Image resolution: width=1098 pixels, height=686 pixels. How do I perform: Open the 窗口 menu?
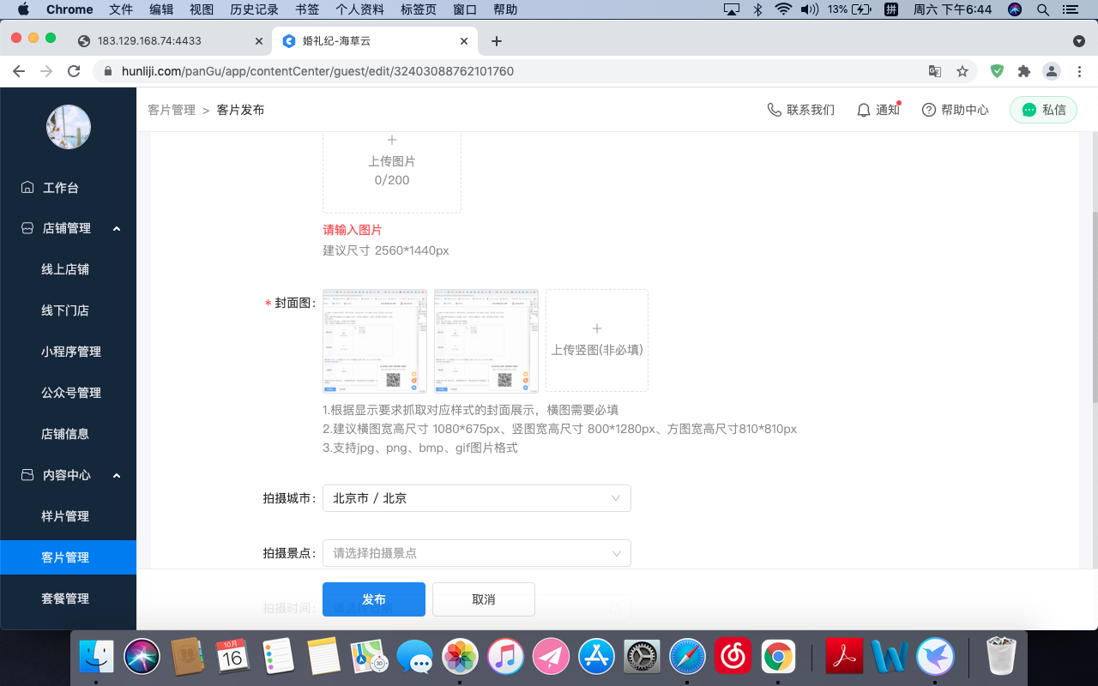tap(465, 9)
